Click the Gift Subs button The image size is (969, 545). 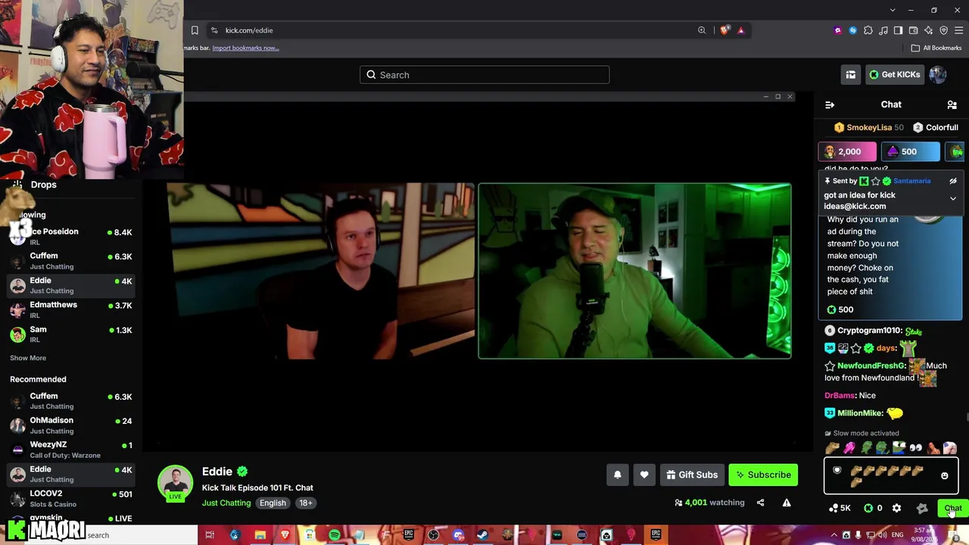[x=692, y=475]
